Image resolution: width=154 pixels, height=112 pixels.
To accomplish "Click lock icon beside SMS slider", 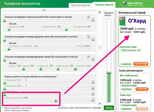I will (x=93, y=82).
